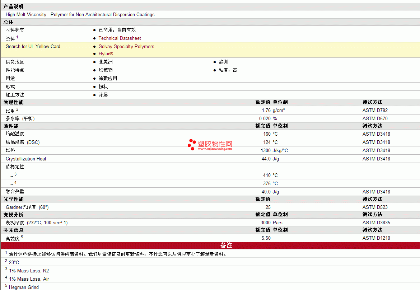
Task: Select the "热稳定性" property label
Action: point(15,167)
